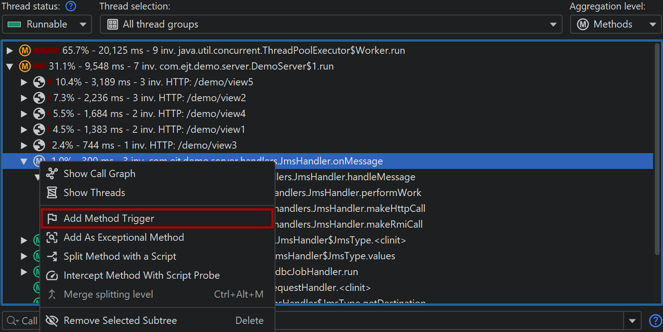
Task: Click globe icon of HTTP /demo/view5
Action: [39, 82]
